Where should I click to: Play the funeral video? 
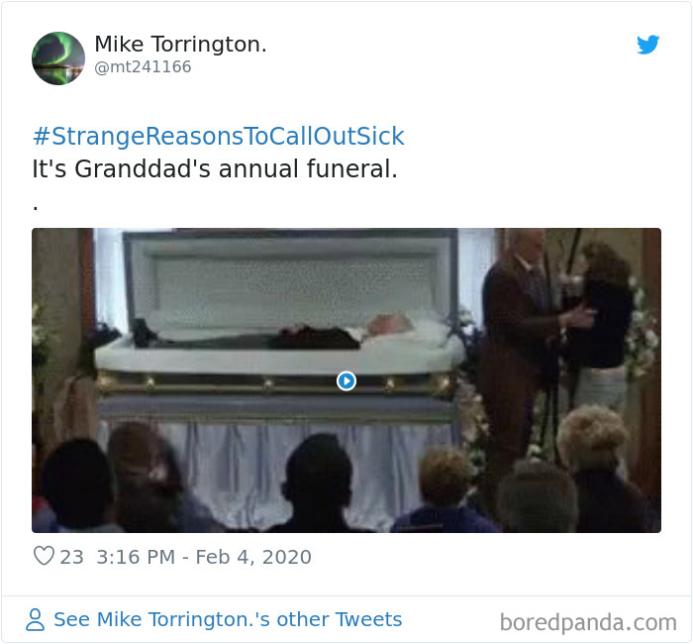coord(346,380)
